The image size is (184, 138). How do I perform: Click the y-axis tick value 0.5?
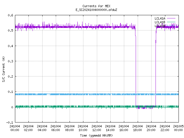[10, 30]
